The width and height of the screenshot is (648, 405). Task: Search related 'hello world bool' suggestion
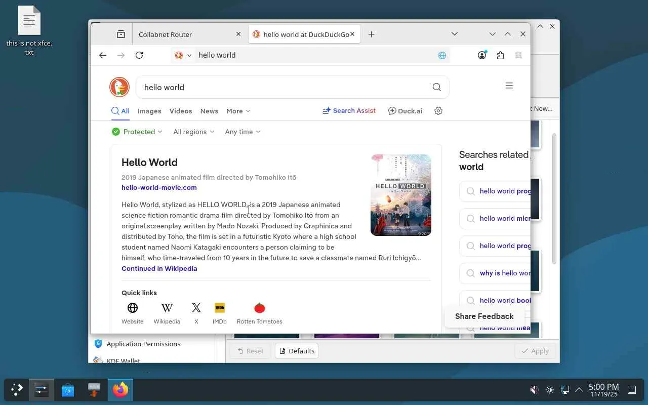(495, 300)
